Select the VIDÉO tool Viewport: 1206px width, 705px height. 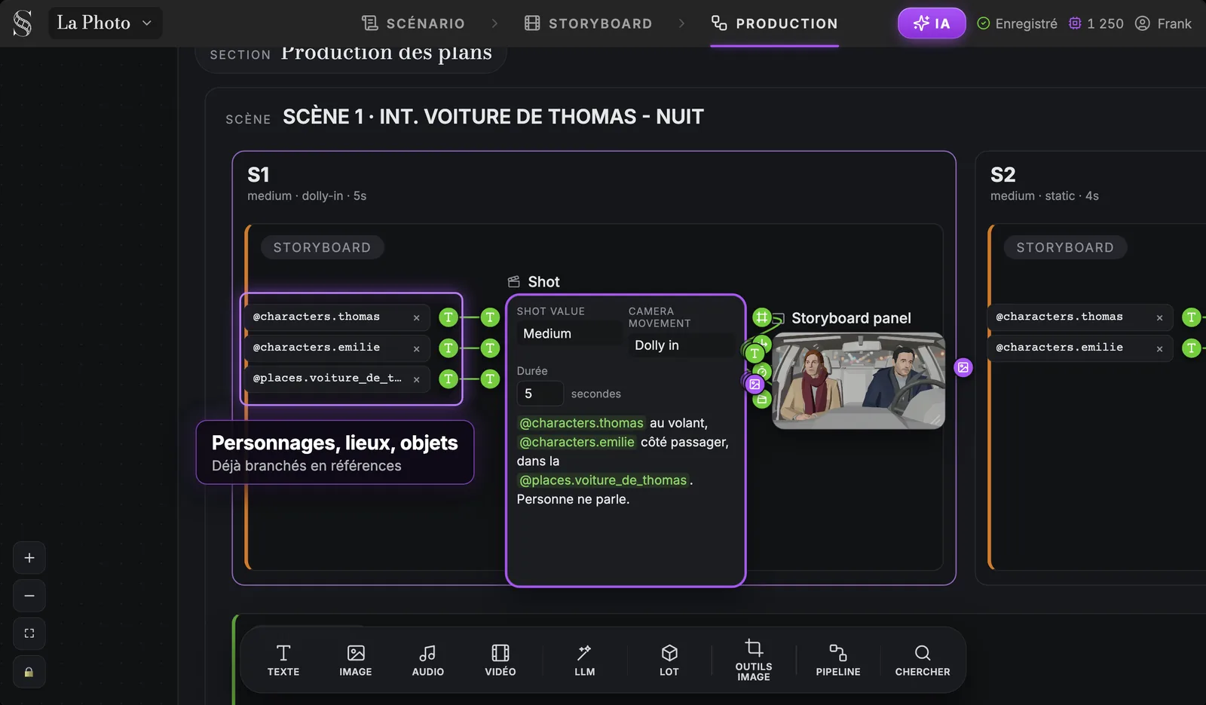point(500,661)
